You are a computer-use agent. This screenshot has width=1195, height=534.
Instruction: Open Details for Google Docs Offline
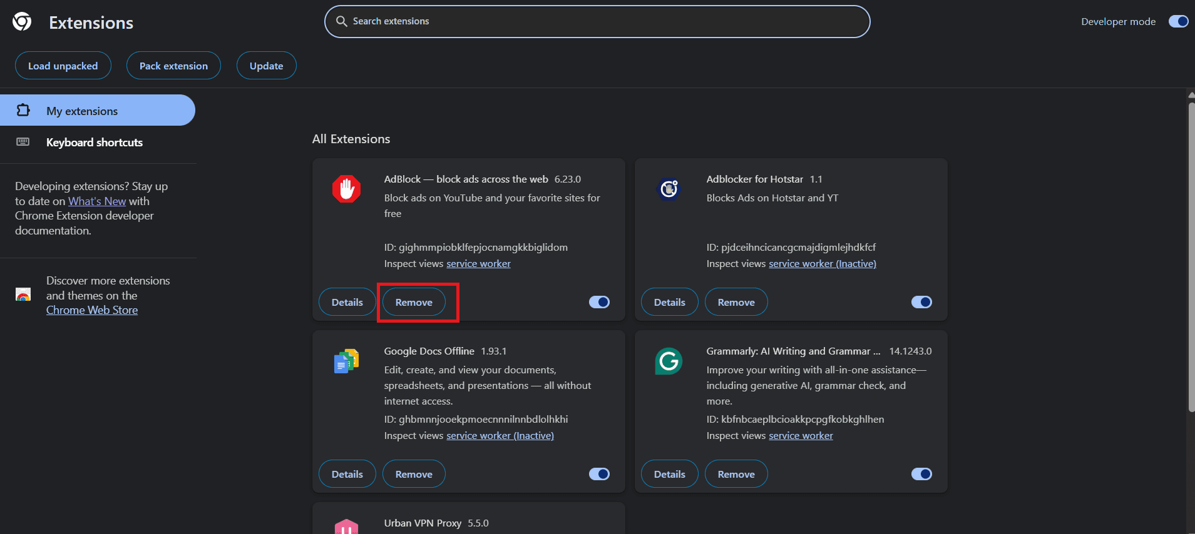tap(347, 474)
